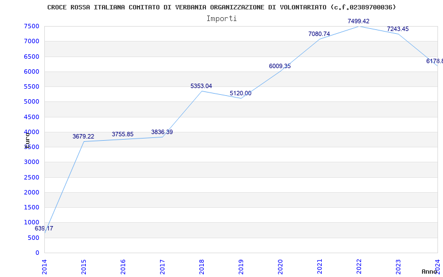Click the Importi chart subtitle

pos(221,19)
